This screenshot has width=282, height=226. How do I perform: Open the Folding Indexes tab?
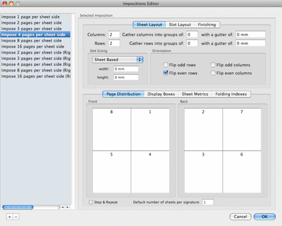click(231, 94)
